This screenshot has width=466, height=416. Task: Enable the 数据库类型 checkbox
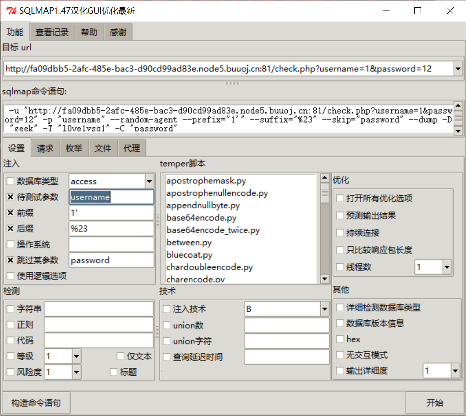(x=11, y=181)
